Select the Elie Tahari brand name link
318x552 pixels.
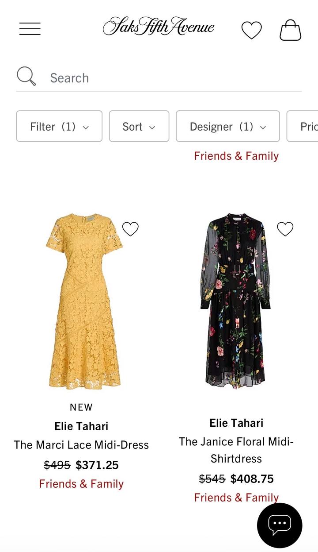(81, 426)
